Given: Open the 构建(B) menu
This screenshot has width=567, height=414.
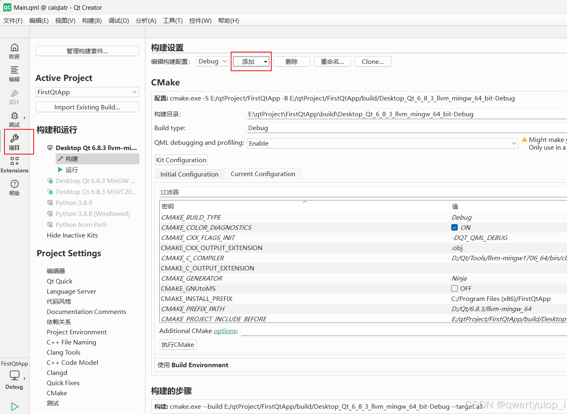Looking at the screenshot, I should tap(92, 20).
